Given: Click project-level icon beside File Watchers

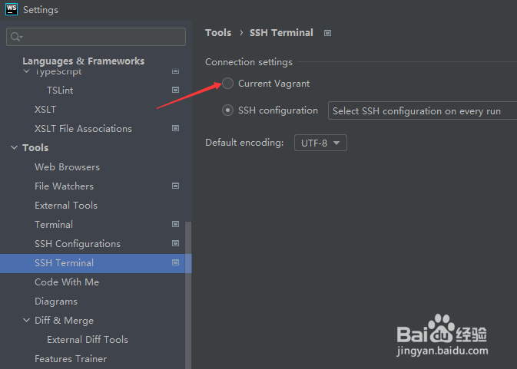Looking at the screenshot, I should click(x=175, y=186).
